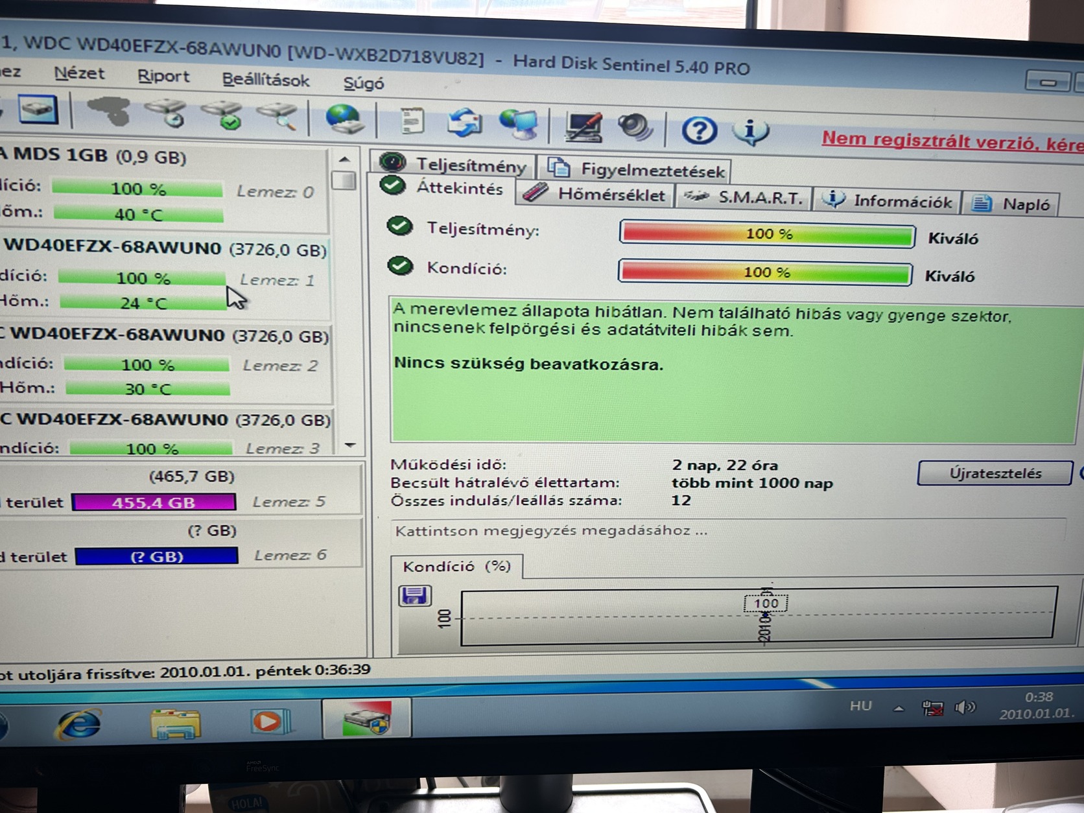Image resolution: width=1084 pixels, height=813 pixels.
Task: Click the Kondíció 100 % gradient bar
Action: tap(765, 272)
